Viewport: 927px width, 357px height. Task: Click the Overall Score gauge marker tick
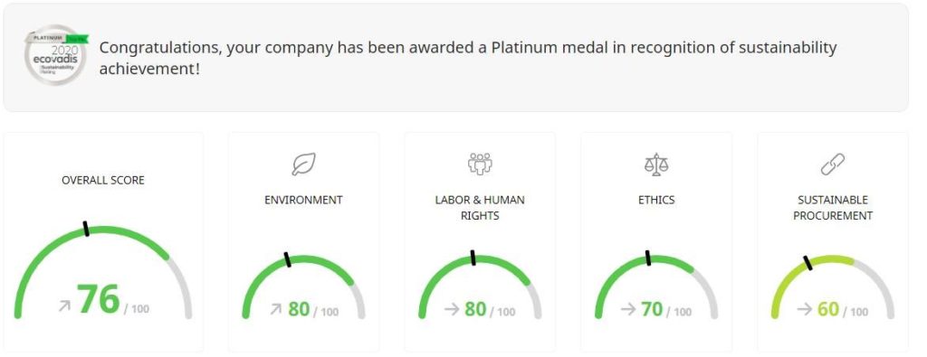86,229
